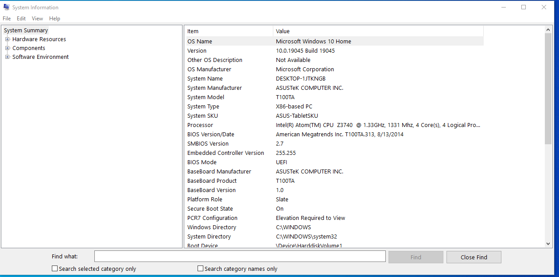Click the Value column header

click(378, 31)
